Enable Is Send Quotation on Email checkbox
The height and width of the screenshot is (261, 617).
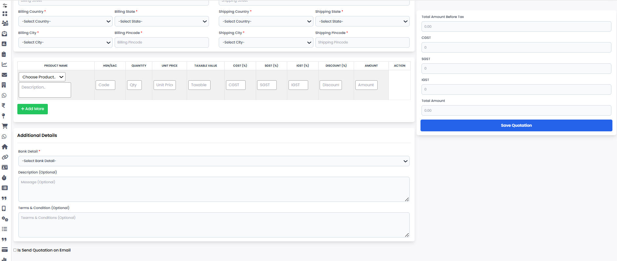[15, 250]
